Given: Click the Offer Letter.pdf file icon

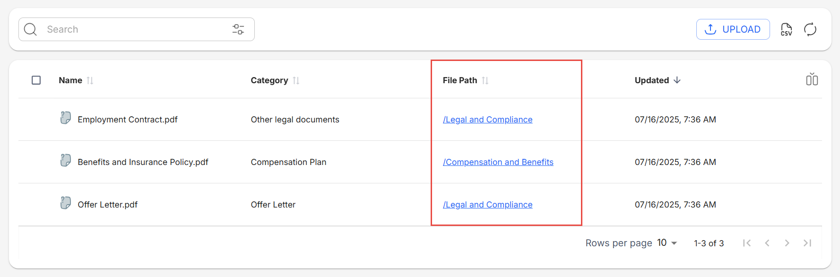Looking at the screenshot, I should click(x=66, y=203).
